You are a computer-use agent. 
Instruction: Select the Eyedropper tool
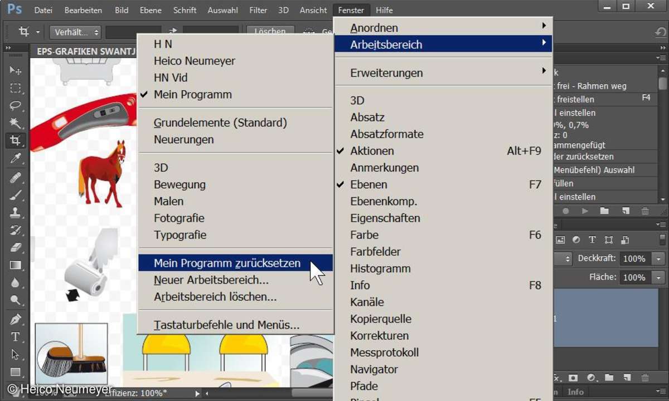[15, 159]
